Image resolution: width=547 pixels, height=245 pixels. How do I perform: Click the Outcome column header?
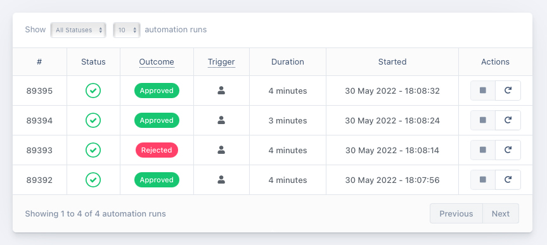(x=157, y=62)
